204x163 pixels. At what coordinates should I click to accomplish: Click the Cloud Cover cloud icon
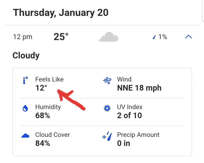click(x=25, y=136)
